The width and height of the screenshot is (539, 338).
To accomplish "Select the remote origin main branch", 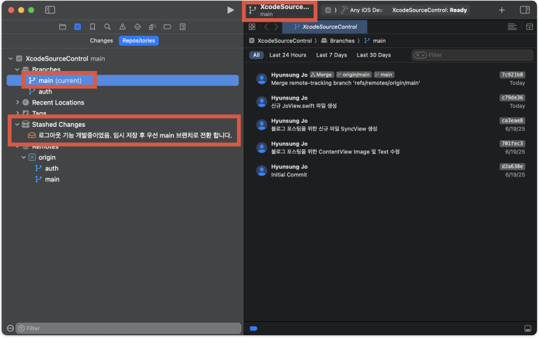I will [x=52, y=179].
